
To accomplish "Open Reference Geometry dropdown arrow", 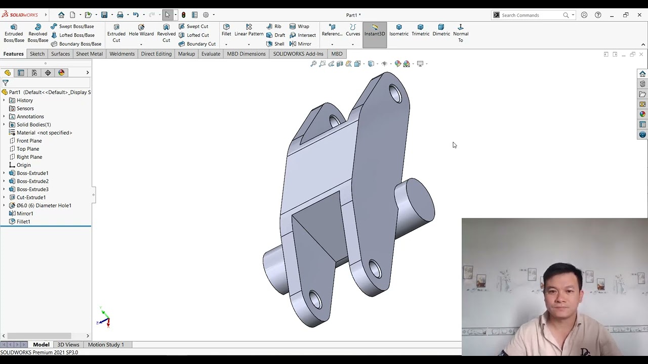I will (x=332, y=44).
